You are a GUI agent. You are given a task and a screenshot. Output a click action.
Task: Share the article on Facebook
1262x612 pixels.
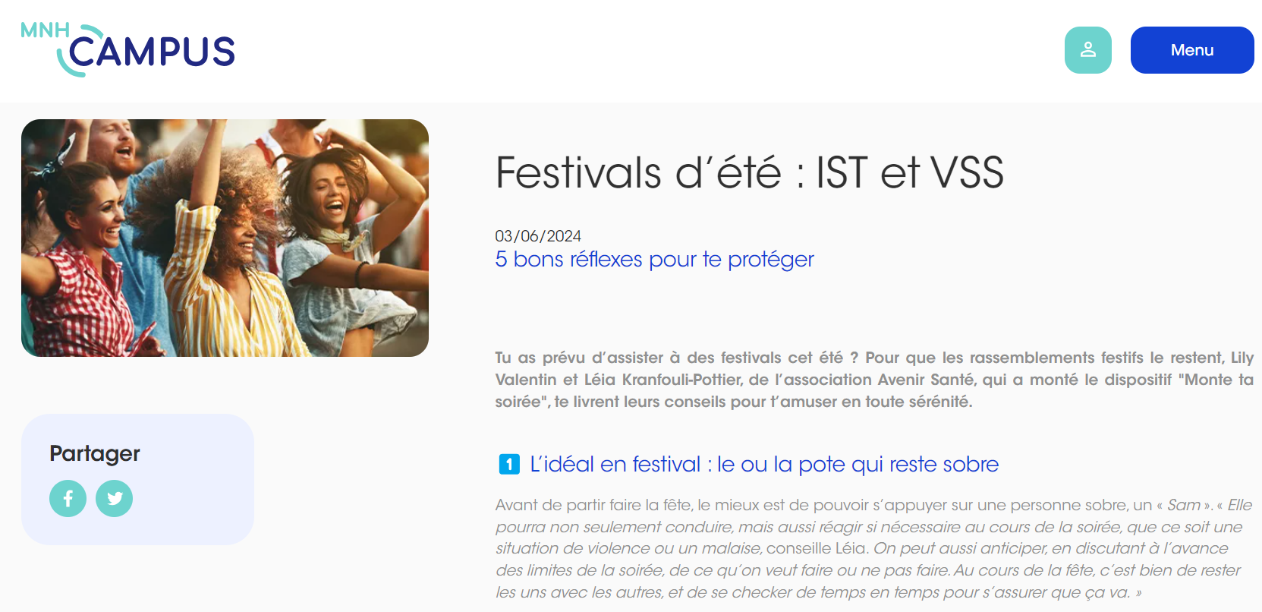[68, 499]
